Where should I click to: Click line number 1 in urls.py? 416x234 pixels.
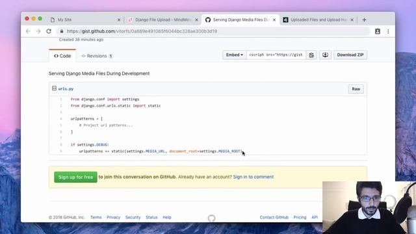point(60,99)
